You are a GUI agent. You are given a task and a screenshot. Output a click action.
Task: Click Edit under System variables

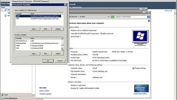[46, 54]
